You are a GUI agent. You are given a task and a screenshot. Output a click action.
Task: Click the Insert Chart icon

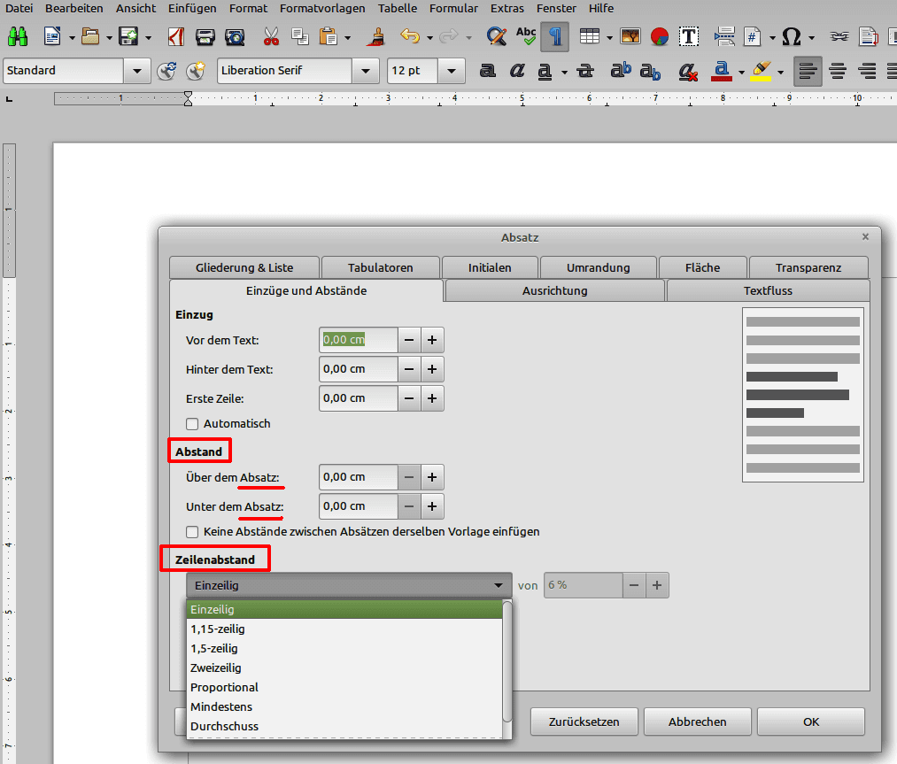tap(660, 37)
